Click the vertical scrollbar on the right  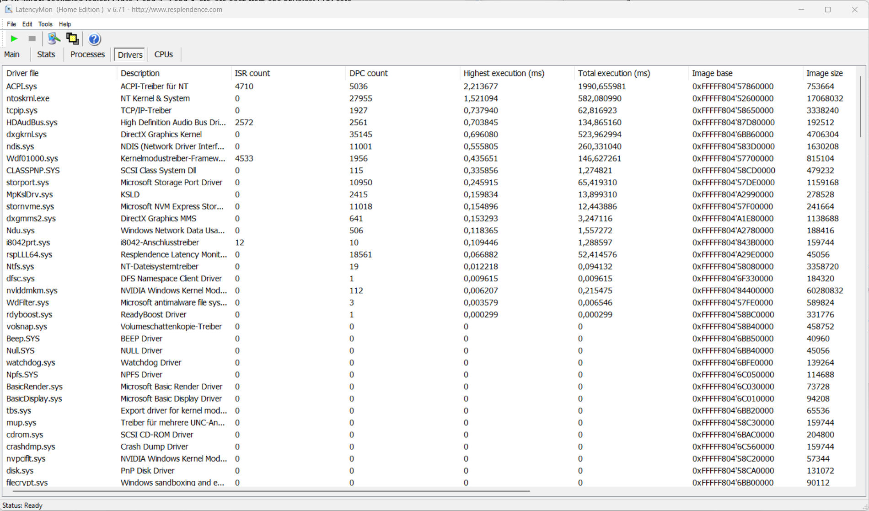[860, 110]
